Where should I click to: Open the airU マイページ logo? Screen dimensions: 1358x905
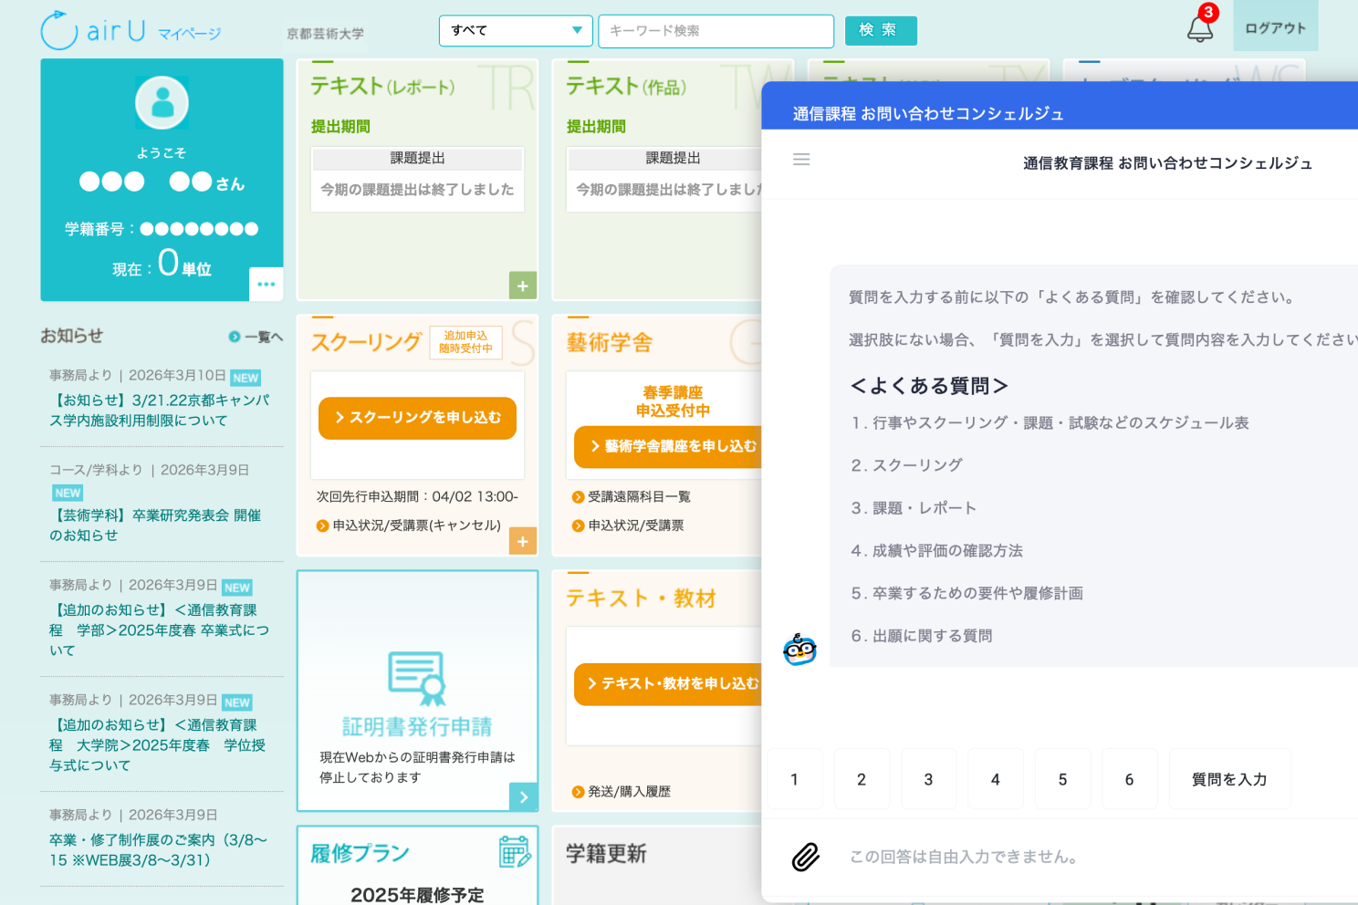point(131,30)
